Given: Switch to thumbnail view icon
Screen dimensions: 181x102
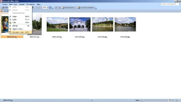Looking at the screenshot, I should pos(1,11).
